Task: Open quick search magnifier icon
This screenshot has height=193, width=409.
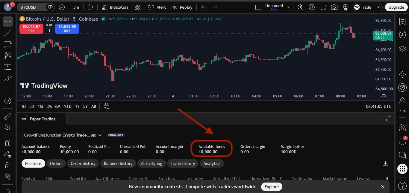Action: [x=300, y=7]
